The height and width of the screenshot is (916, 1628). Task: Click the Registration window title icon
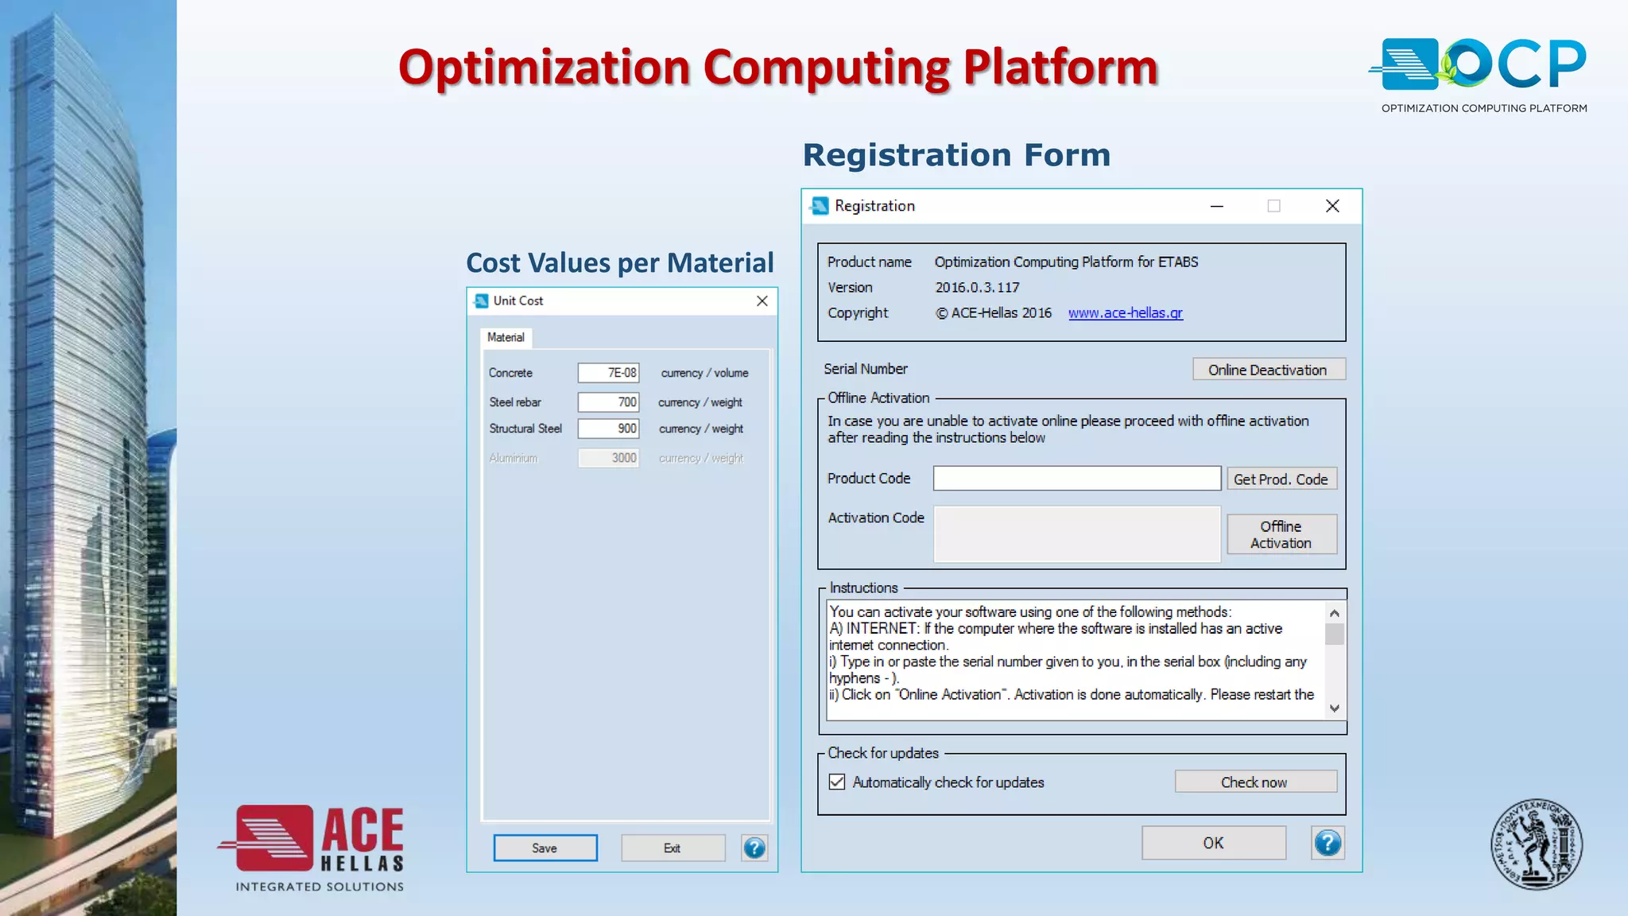click(820, 206)
